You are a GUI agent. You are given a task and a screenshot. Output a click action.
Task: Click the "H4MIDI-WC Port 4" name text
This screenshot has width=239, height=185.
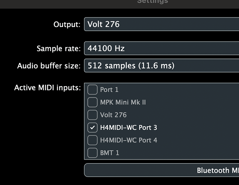click(x=129, y=140)
